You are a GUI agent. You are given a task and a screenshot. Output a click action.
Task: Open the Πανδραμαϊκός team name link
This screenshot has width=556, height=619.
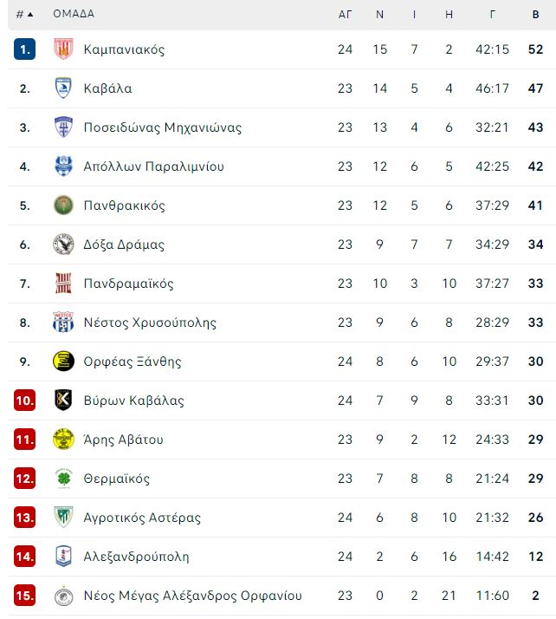128,283
